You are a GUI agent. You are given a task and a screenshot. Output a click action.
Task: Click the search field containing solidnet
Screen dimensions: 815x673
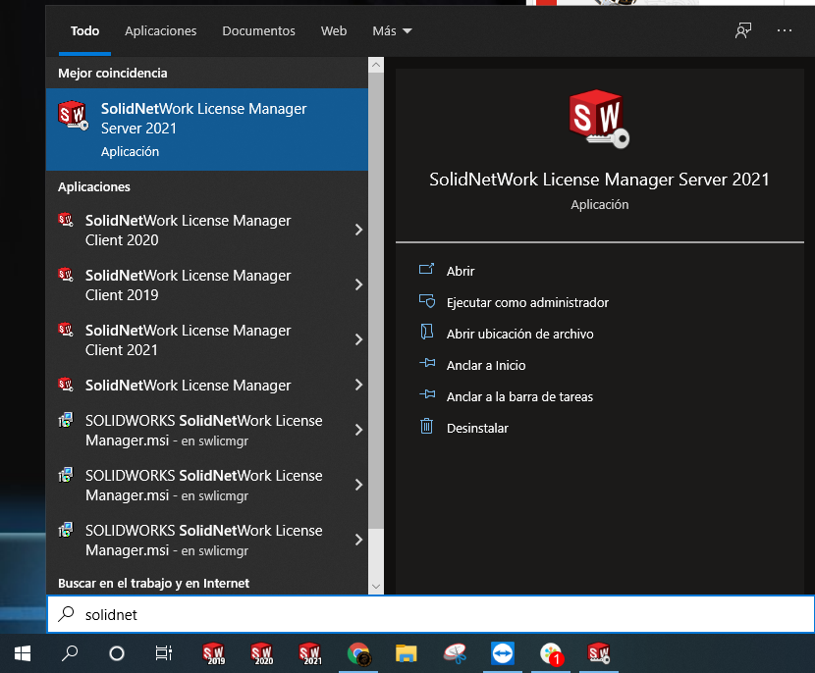coord(430,614)
